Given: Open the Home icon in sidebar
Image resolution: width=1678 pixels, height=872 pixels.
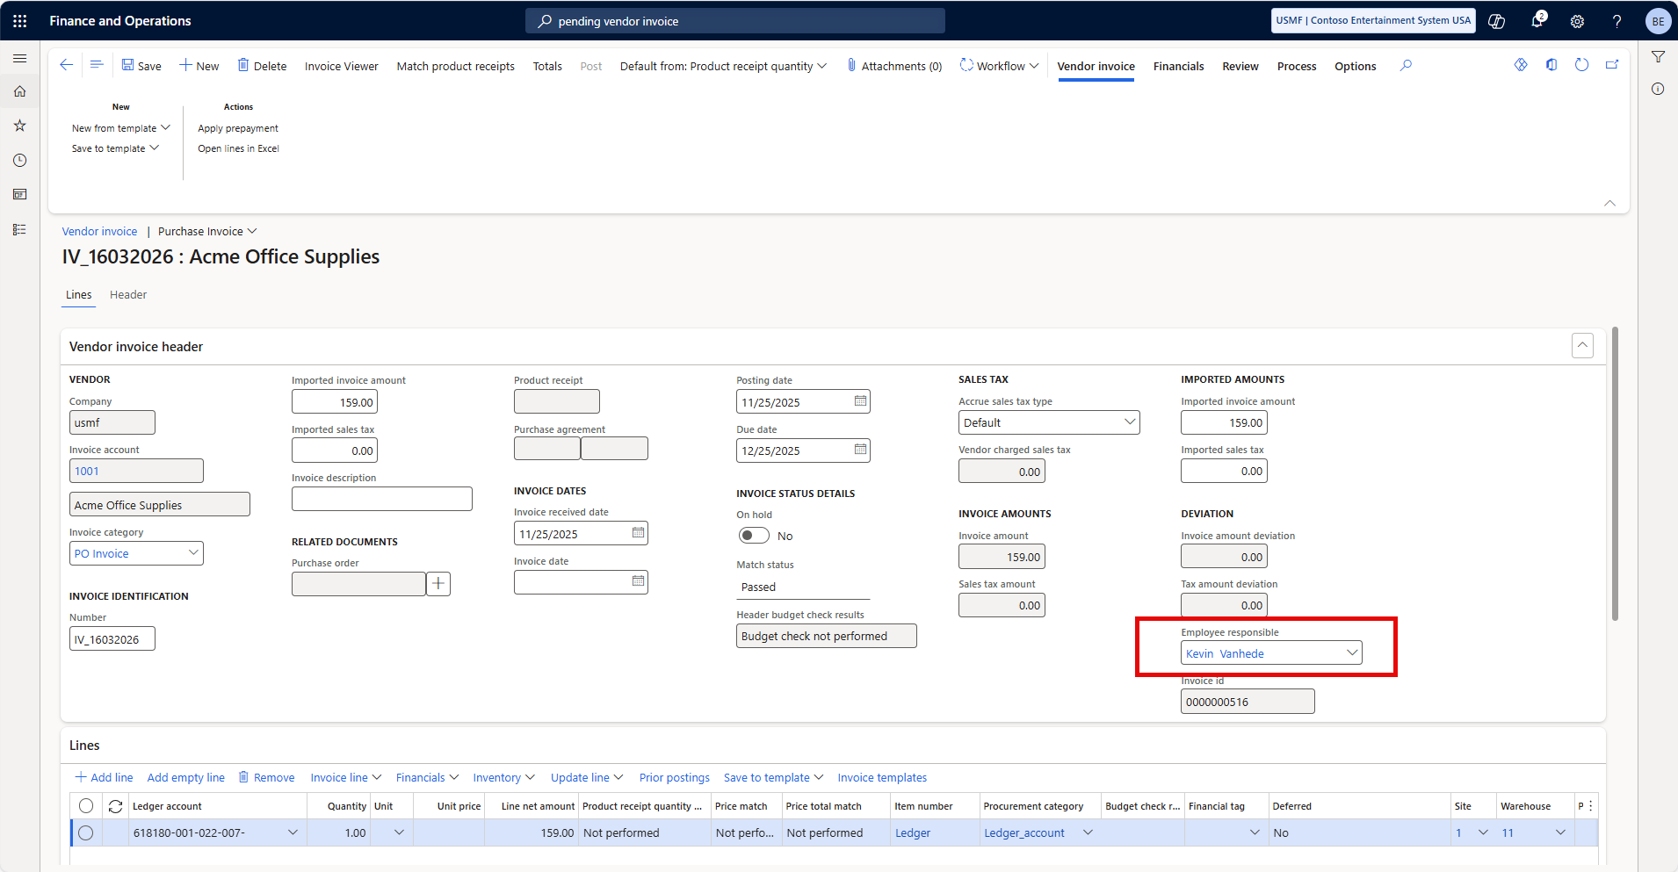Looking at the screenshot, I should tap(19, 91).
